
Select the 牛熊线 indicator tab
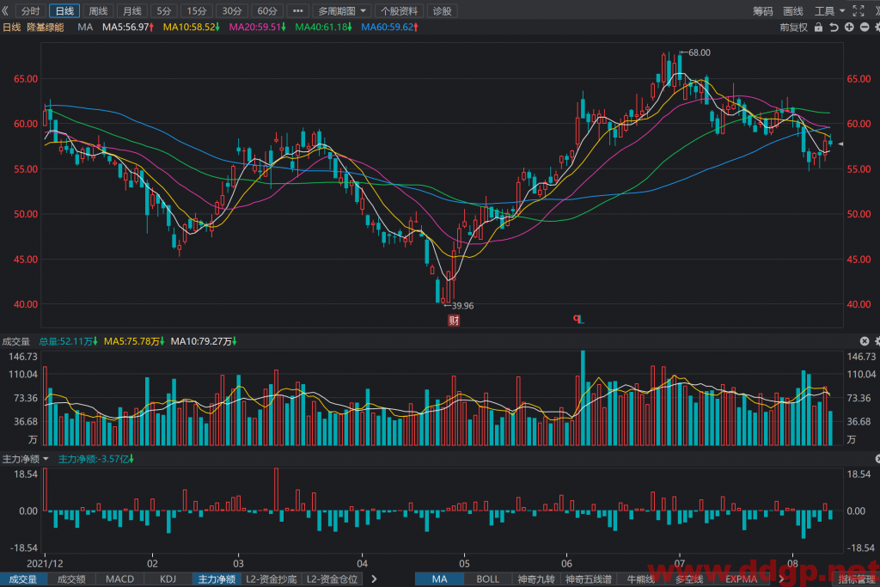click(641, 578)
